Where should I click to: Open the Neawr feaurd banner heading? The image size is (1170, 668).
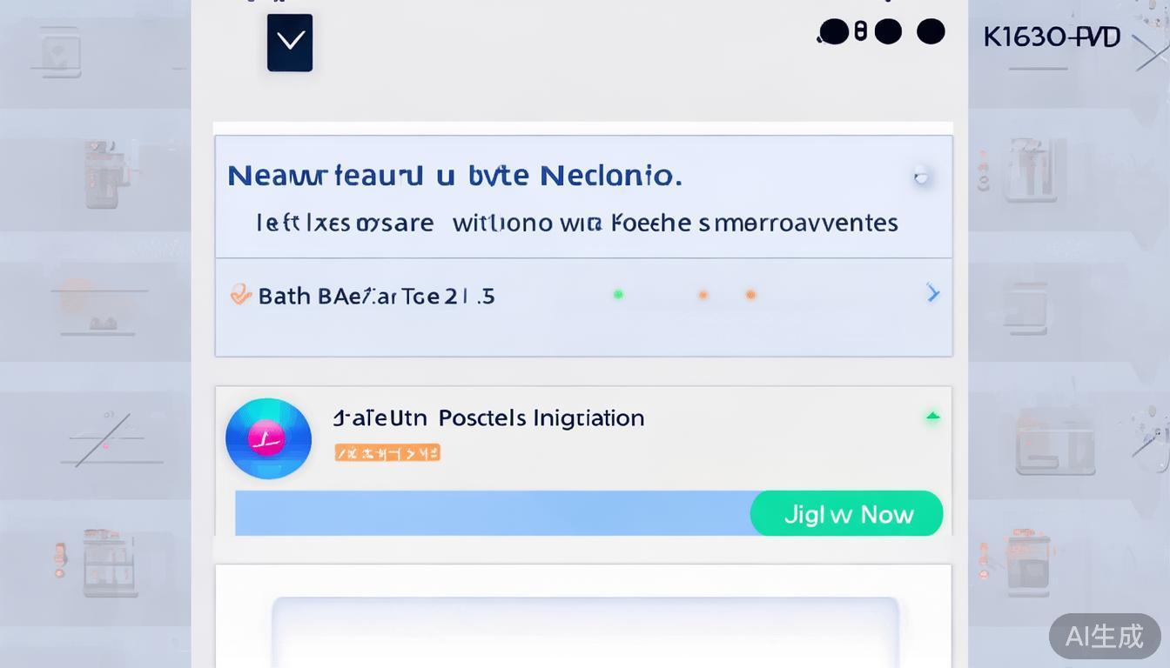pyautogui.click(x=454, y=176)
